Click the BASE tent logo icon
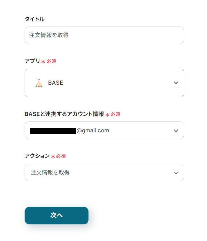Viewport: 207px width, 241px height. click(39, 83)
